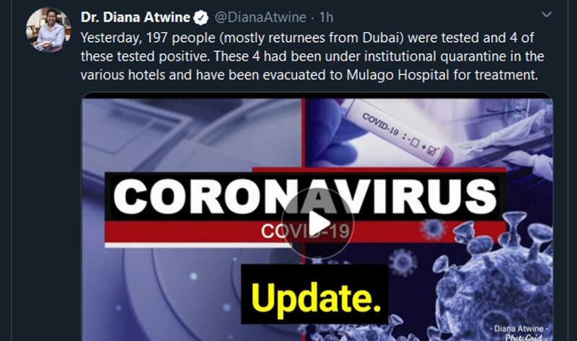The image size is (577, 341).
Task: Click the tweet text mentioning Mulago Hospital
Action: [x=312, y=56]
